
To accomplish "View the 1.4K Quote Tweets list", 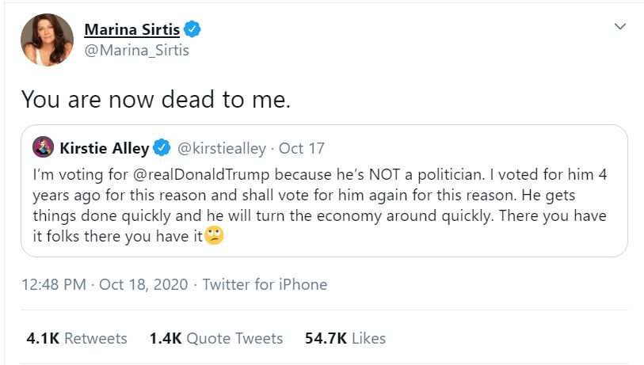I will (x=215, y=338).
